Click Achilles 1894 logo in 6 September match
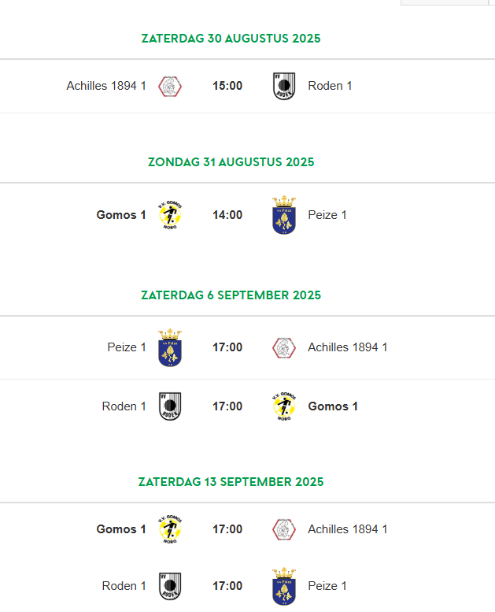495x612 pixels. [x=284, y=348]
